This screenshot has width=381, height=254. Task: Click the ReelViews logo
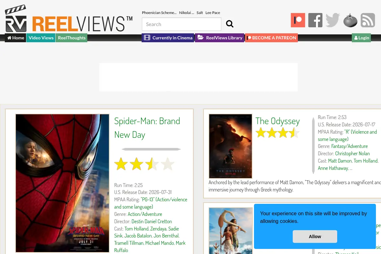[69, 19]
